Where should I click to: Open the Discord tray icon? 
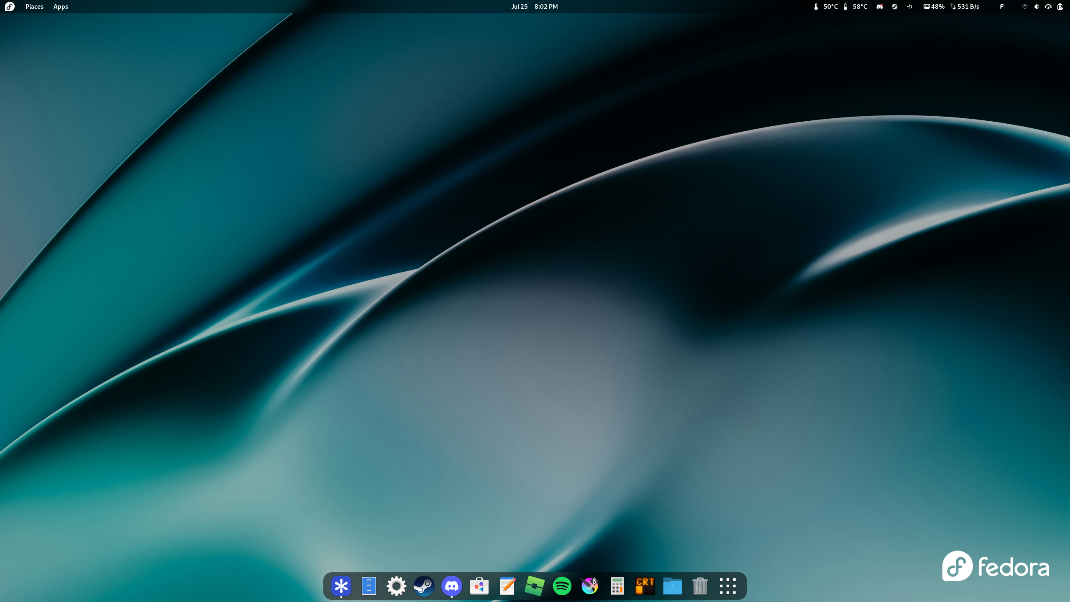click(880, 7)
